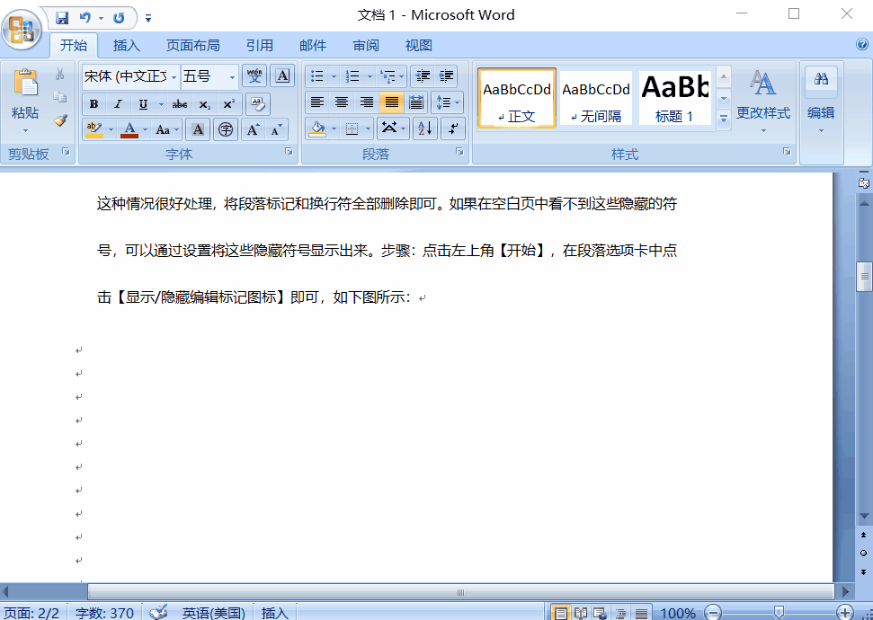Image resolution: width=873 pixels, height=620 pixels.
Task: Click the zoom slider handle
Action: click(779, 612)
